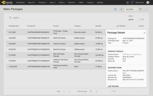This screenshot has width=153, height=96.
Task: Click the Bulk Half Gram Prerolls product
Action: tap(59, 55)
